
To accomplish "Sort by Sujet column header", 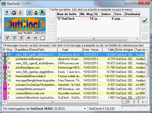I will point(70,50).
